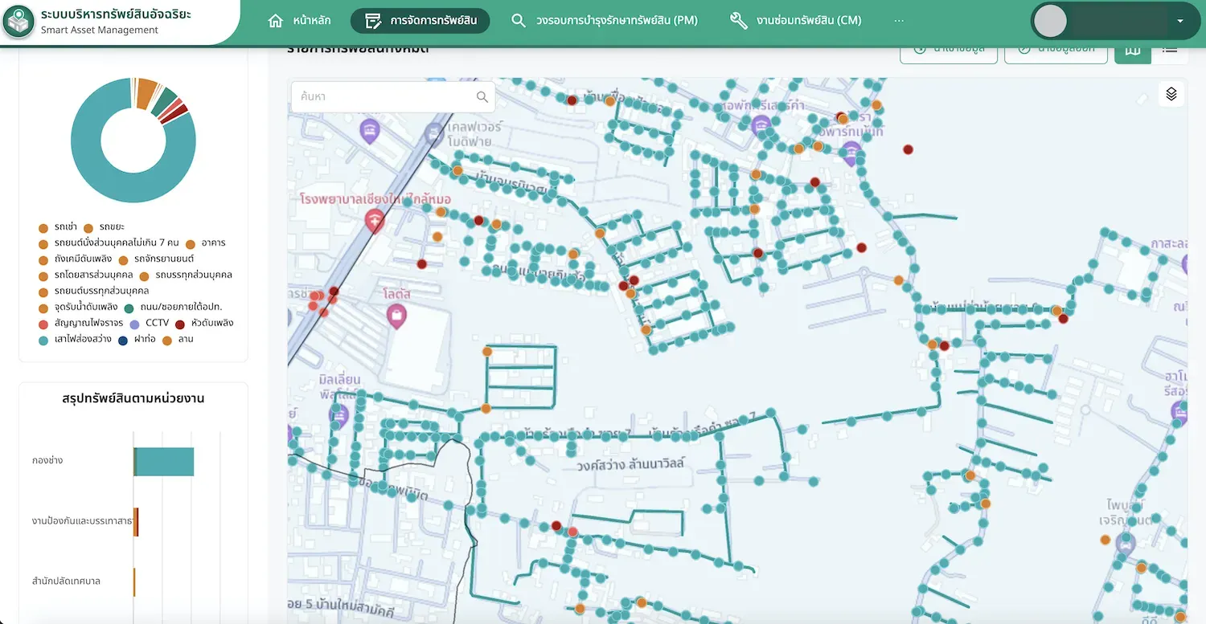This screenshot has height=624, width=1206.
Task: Click the นำข้อมูลออก export button
Action: pos(1056,50)
